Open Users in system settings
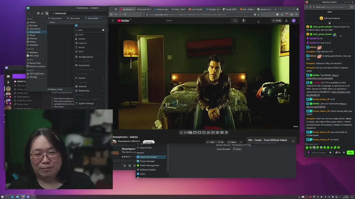The width and height of the screenshot is (355, 199). (151, 174)
